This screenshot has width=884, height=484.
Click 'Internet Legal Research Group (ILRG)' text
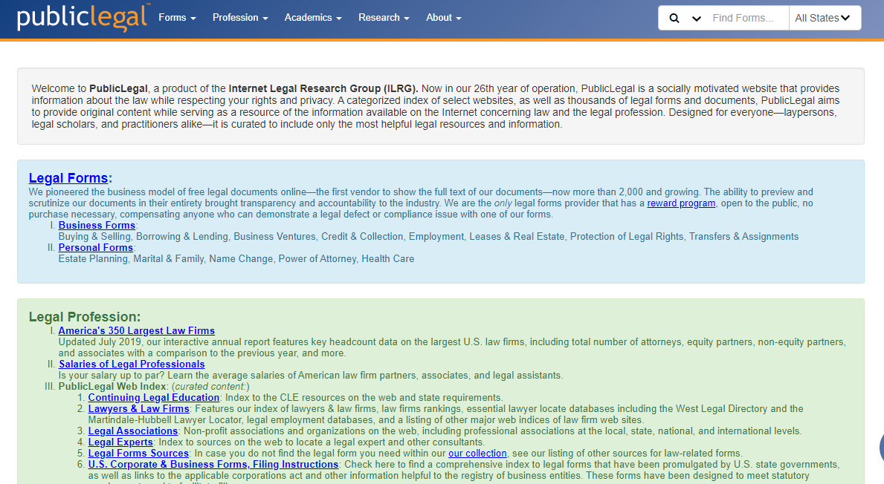pos(323,88)
